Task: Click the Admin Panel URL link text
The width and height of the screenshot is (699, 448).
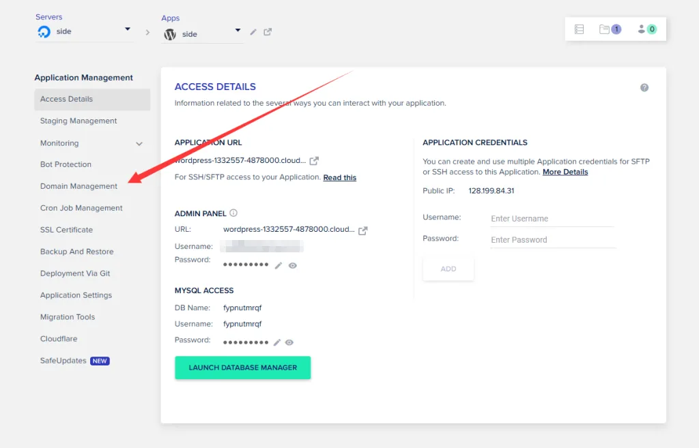Action: point(289,230)
